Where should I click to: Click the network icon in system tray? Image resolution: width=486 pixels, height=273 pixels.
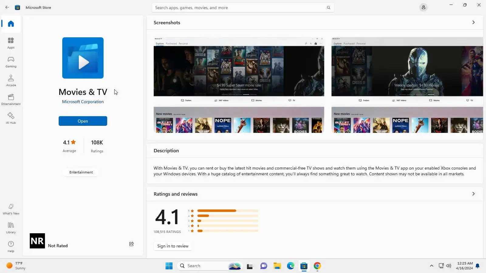click(441, 266)
